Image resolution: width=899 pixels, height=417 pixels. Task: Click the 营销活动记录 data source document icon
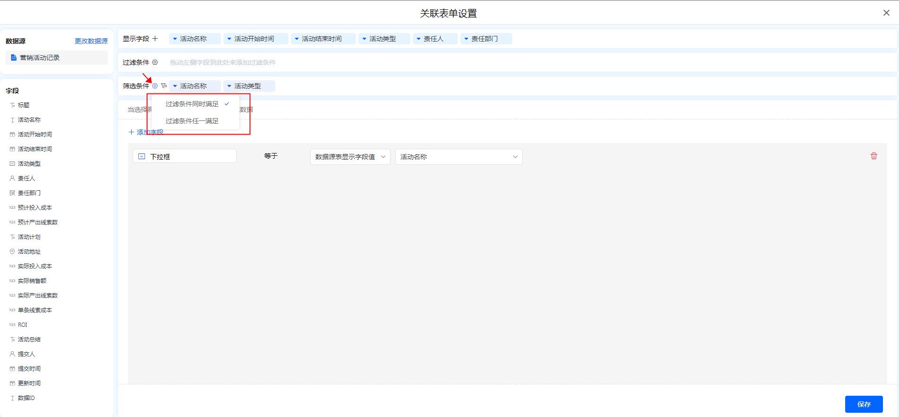coord(14,58)
